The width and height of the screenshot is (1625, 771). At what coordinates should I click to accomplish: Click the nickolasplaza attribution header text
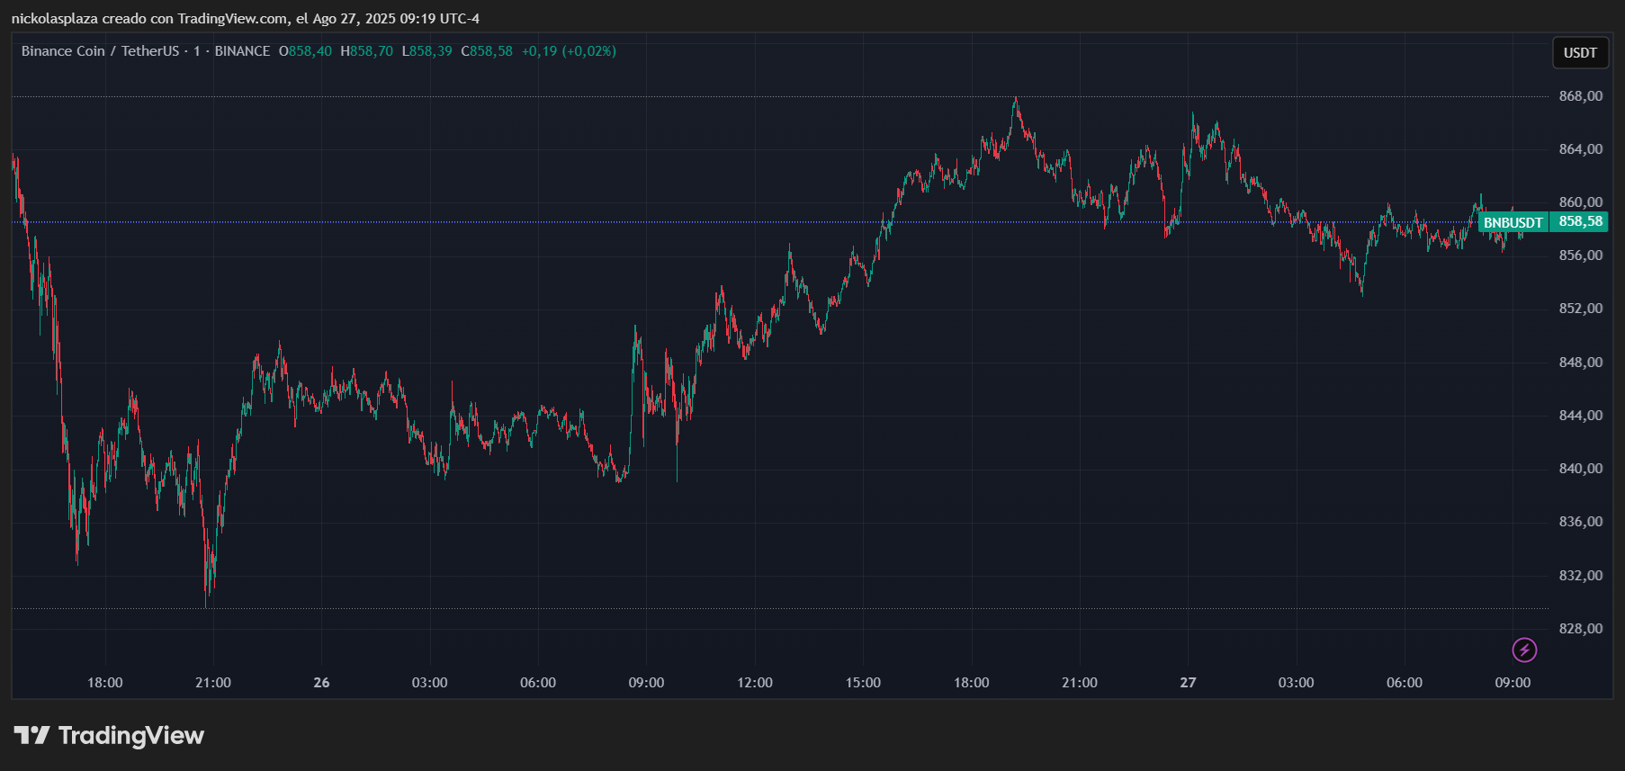tap(245, 19)
